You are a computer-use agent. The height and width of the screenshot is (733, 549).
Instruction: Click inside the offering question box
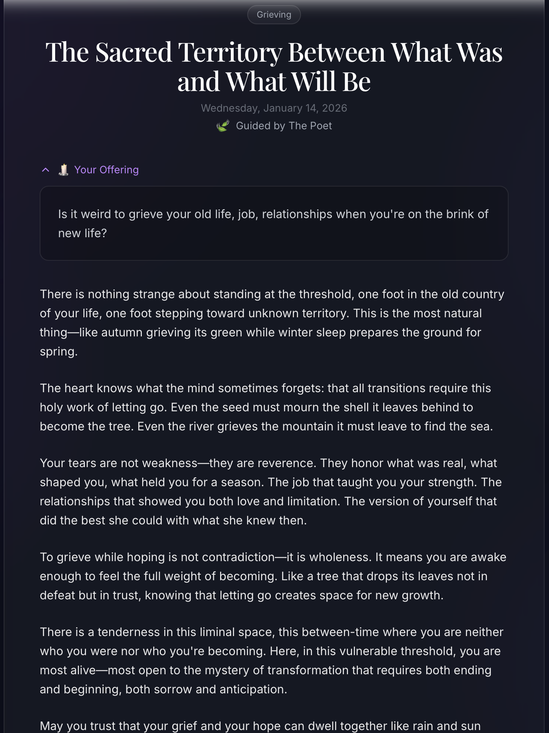pyautogui.click(x=273, y=223)
